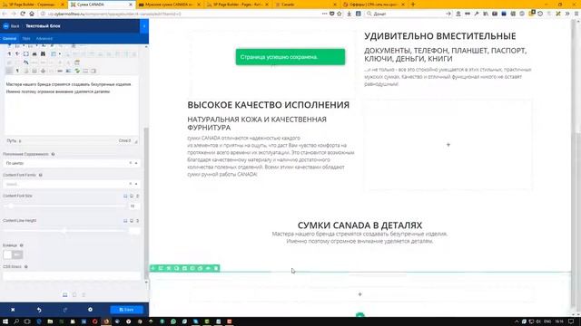Click the find binoculars icon in editor toolbar

click(43, 54)
